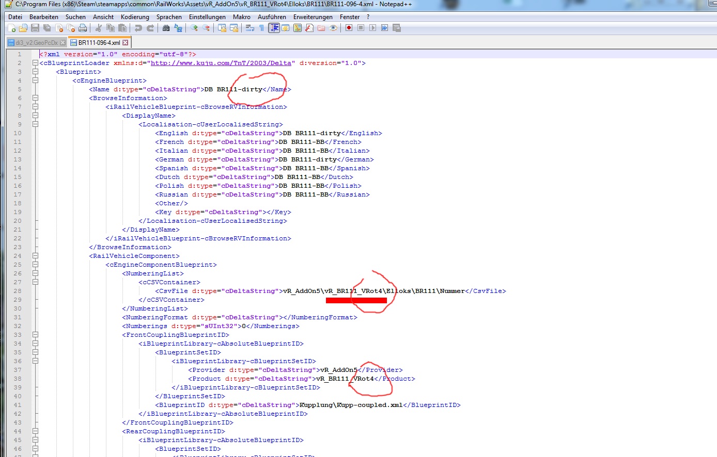Toggle synchronized horizontal scrolling
717x457 pixels.
pyautogui.click(x=233, y=28)
